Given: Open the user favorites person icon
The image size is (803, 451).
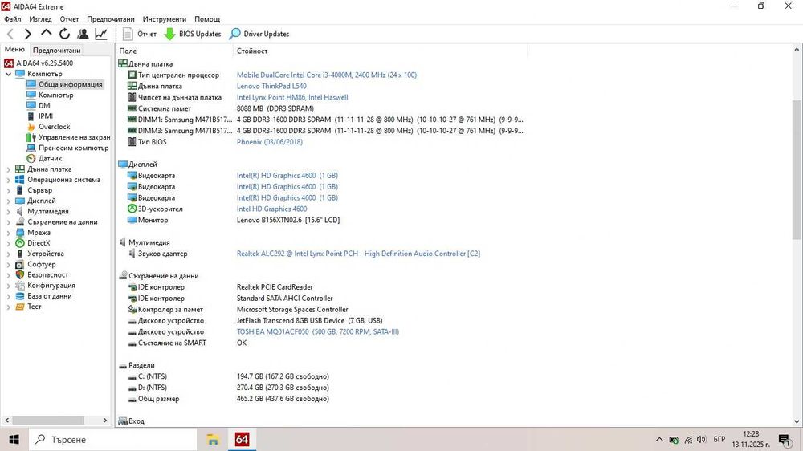Looking at the screenshot, I should point(83,34).
